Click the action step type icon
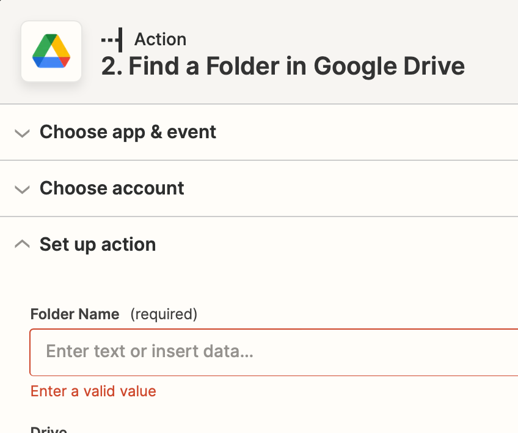This screenshot has height=433, width=518. click(x=112, y=40)
